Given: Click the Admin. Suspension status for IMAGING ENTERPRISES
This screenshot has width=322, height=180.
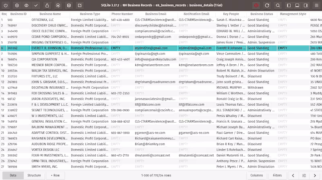Looking at the screenshot, I should [262, 43].
